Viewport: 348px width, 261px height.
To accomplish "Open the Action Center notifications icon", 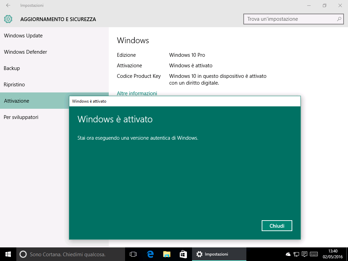I will (x=304, y=254).
